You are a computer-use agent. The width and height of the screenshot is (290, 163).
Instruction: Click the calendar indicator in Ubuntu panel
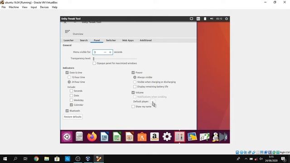point(198,19)
